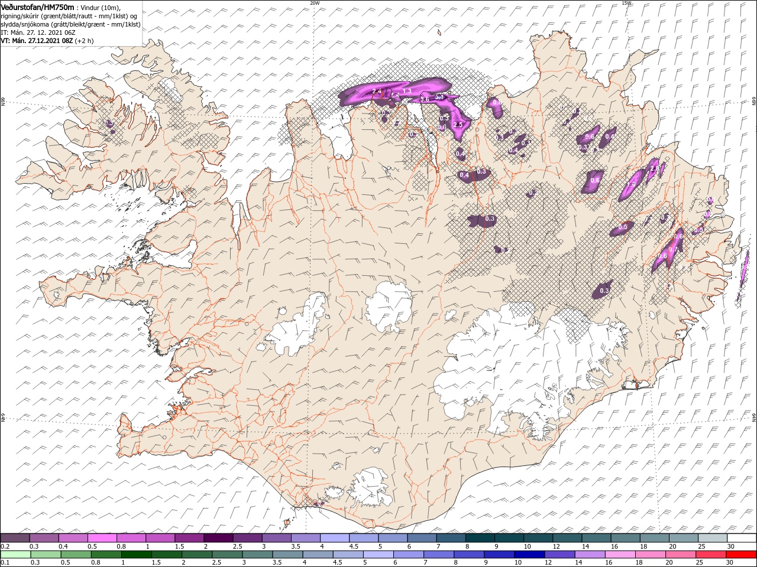
Task: Pick the 0.8–1 green rain swatch
Action: 106,555
